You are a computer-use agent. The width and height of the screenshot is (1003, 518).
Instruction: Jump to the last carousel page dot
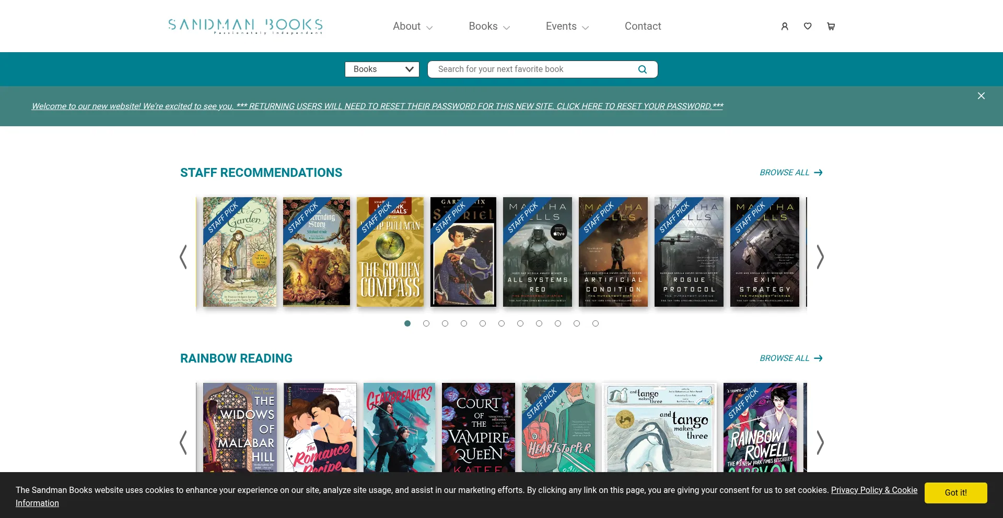click(596, 323)
